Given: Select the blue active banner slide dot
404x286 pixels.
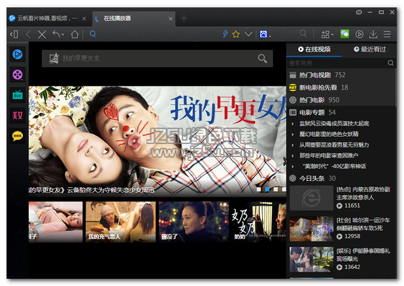Looking at the screenshot, I should click(x=267, y=190).
